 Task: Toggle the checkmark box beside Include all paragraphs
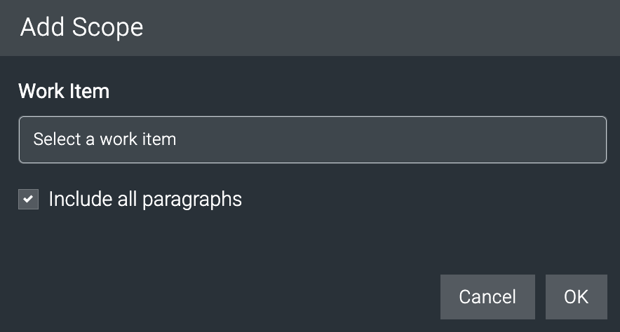tap(28, 200)
